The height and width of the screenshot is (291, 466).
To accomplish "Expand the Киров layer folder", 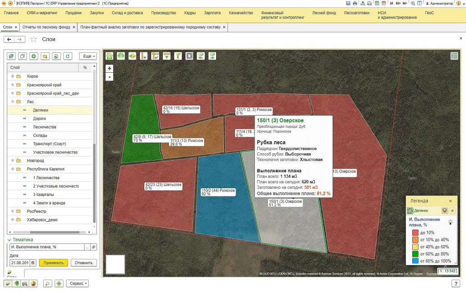I will [x=12, y=76].
